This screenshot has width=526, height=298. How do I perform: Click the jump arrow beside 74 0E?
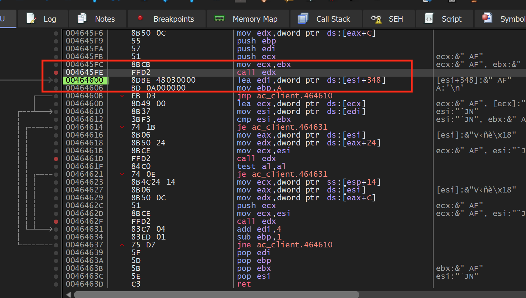122,174
